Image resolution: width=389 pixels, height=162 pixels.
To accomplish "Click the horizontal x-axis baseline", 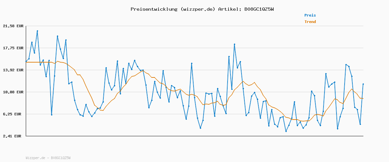I will coord(194,136).
